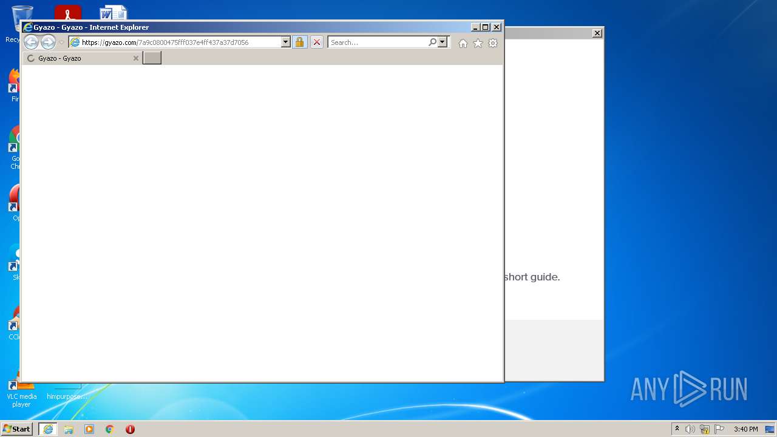Select the Word document desktop icon
This screenshot has height=437, width=777.
coord(113,12)
